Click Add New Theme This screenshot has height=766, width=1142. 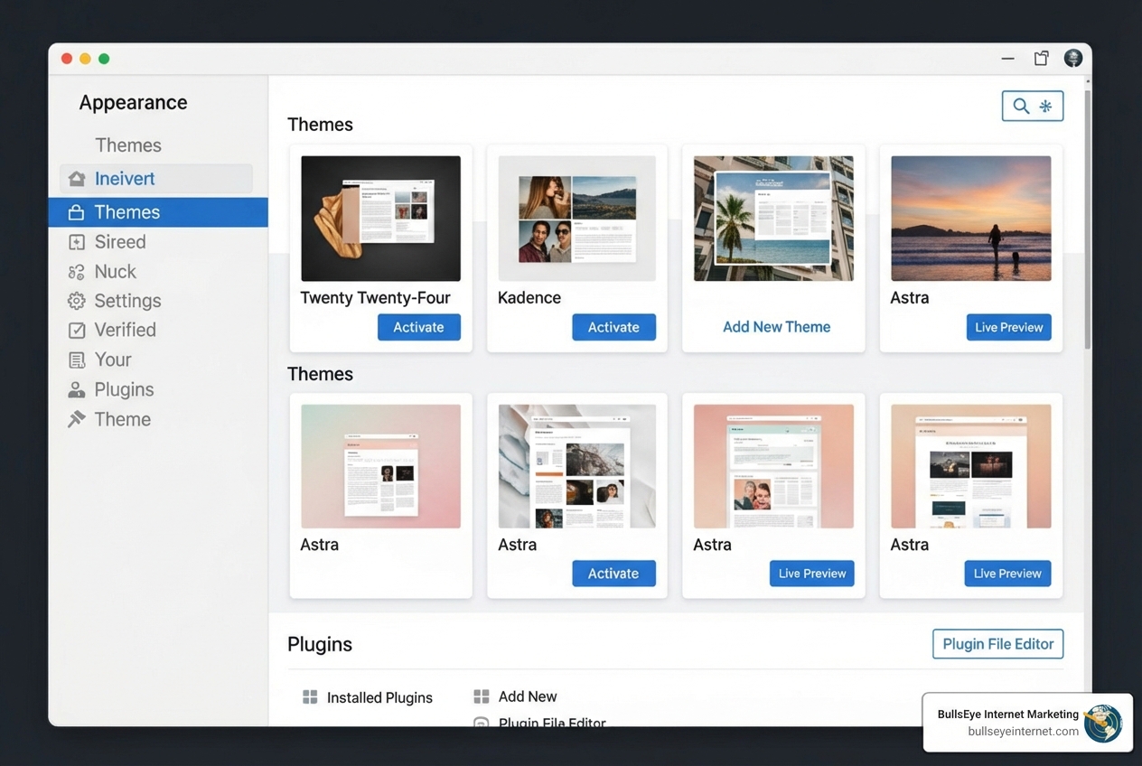pyautogui.click(x=776, y=327)
